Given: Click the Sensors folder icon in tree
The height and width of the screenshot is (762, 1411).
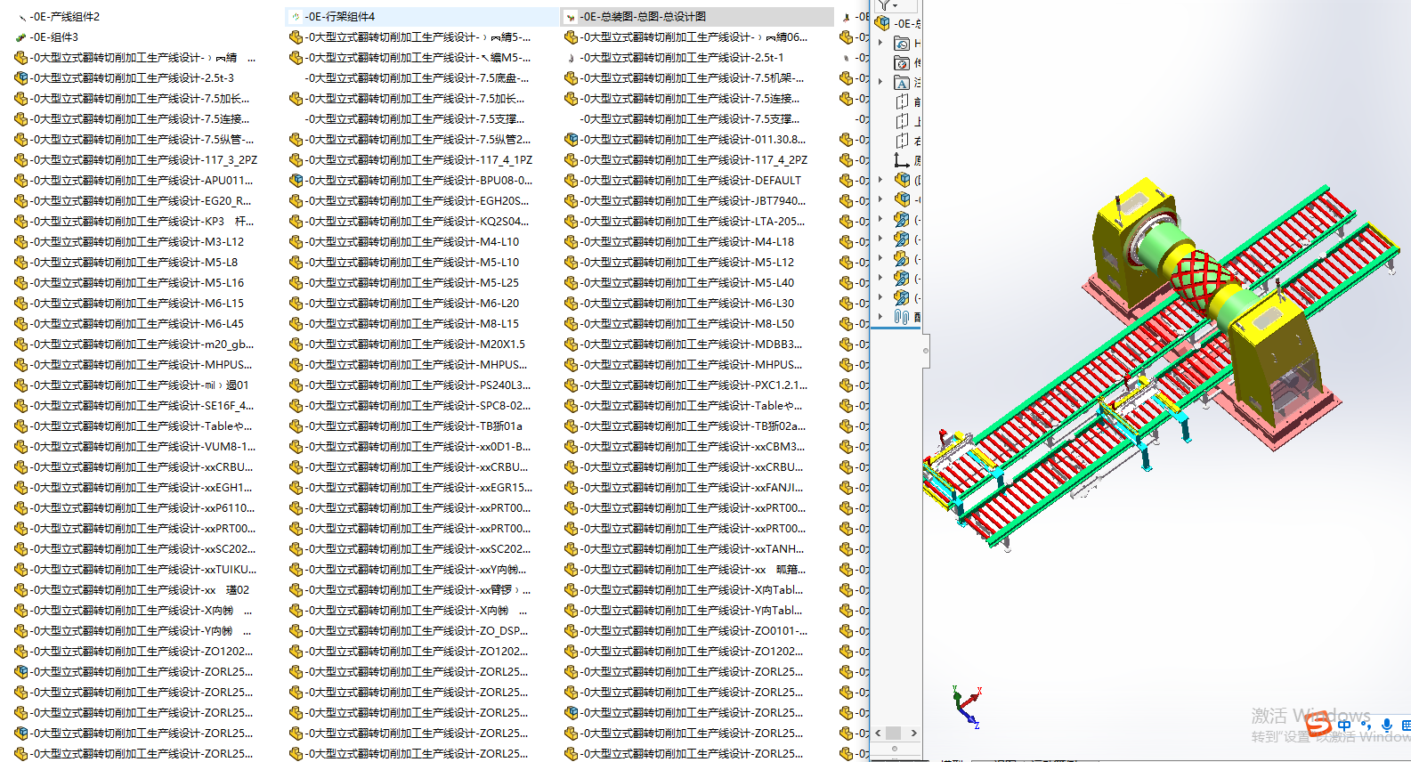Looking at the screenshot, I should click(x=902, y=63).
